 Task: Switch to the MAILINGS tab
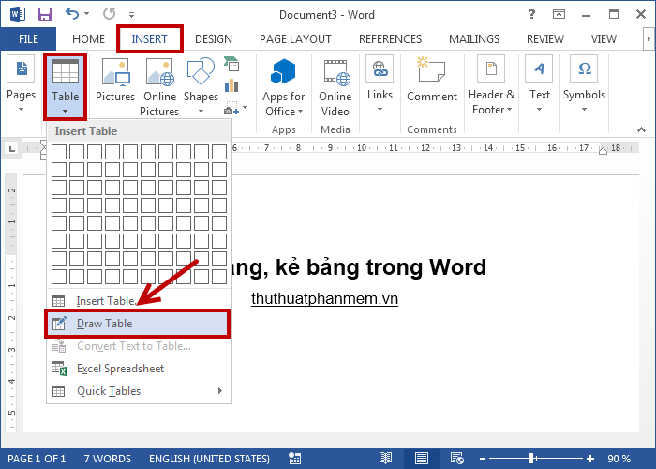click(474, 39)
